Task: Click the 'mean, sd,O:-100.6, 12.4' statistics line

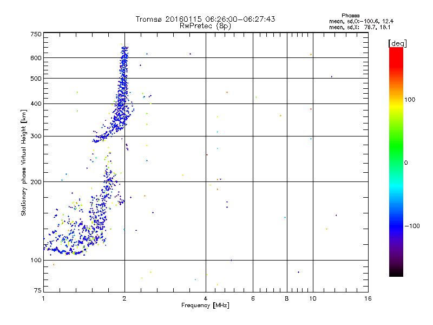Action: [x=361, y=21]
